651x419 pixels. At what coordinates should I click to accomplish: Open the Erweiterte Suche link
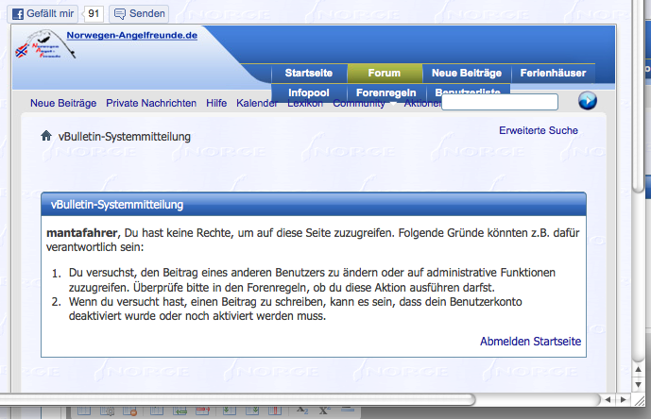click(538, 130)
